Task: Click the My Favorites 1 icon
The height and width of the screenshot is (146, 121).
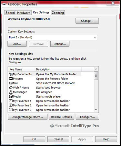Action: (11, 101)
